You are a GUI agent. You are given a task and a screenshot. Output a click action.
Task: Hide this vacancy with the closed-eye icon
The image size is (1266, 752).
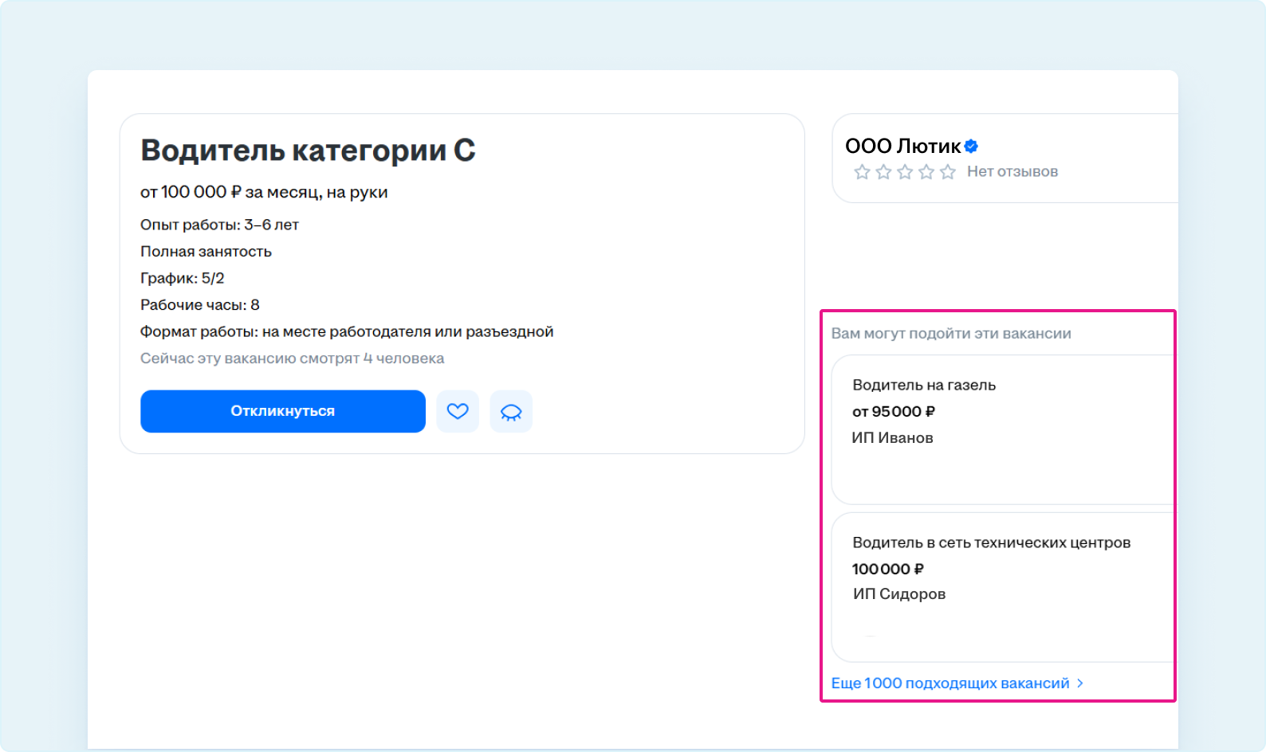pyautogui.click(x=511, y=411)
